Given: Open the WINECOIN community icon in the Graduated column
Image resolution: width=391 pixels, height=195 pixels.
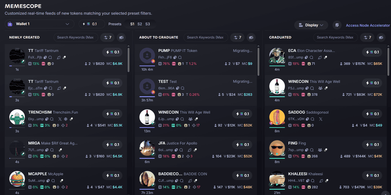Looking at the screenshot, I should (321, 88).
